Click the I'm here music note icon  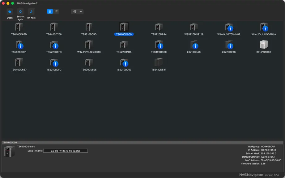(31, 12)
